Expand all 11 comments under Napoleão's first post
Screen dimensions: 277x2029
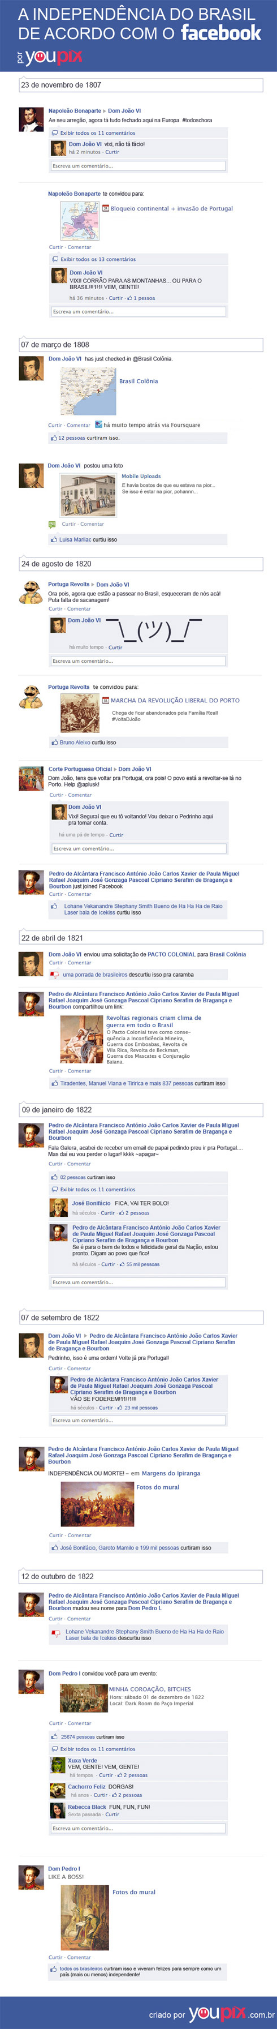(x=98, y=133)
